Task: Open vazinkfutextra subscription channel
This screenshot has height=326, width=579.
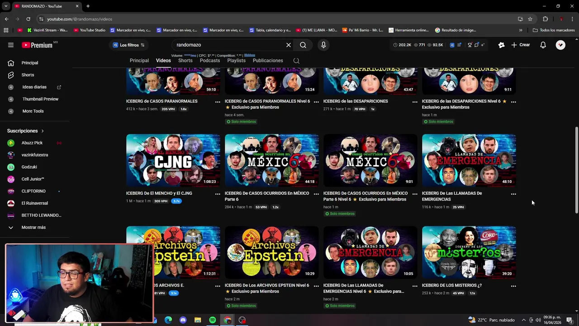Action: tap(34, 155)
